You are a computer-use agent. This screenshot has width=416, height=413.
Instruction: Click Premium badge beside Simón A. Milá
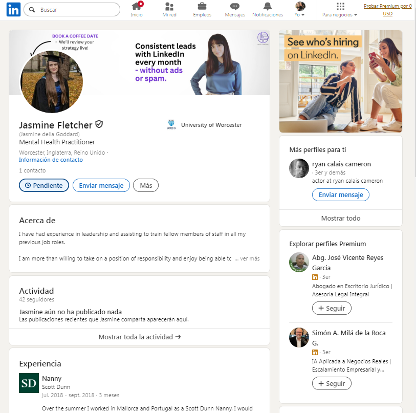pos(315,352)
